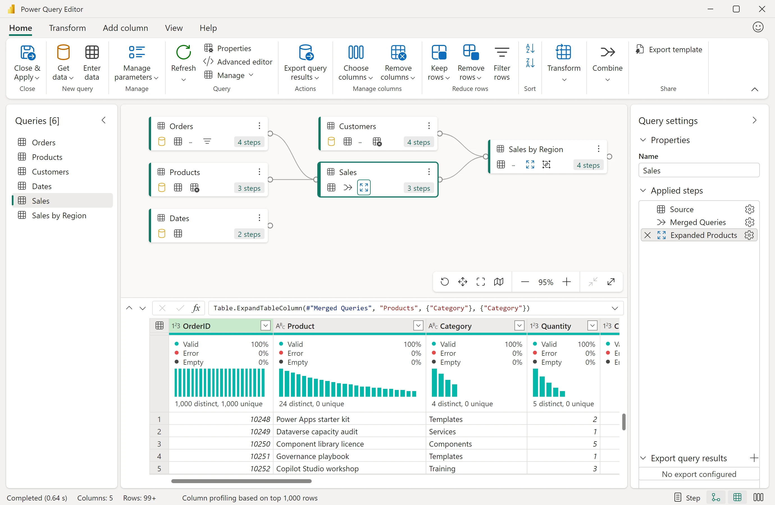Sort descending with the Z-A icon
This screenshot has width=775, height=505.
(x=530, y=63)
